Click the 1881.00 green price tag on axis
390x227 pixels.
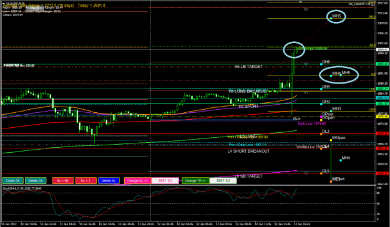coord(383,104)
